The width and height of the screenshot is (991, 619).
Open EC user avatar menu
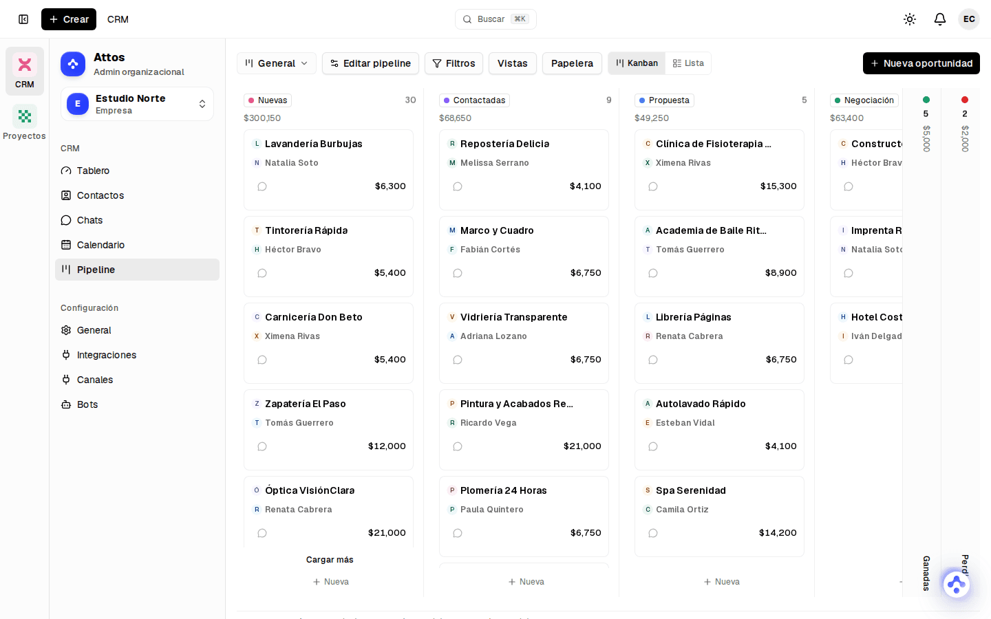coord(969,19)
